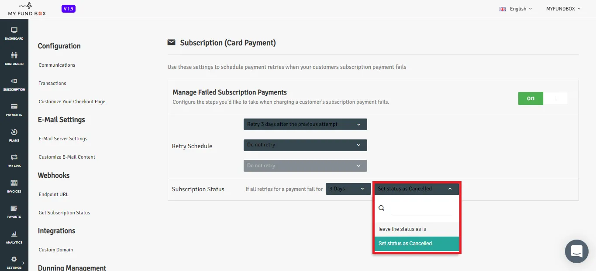Open the English language selector
The width and height of the screenshot is (596, 271).
coord(516,9)
